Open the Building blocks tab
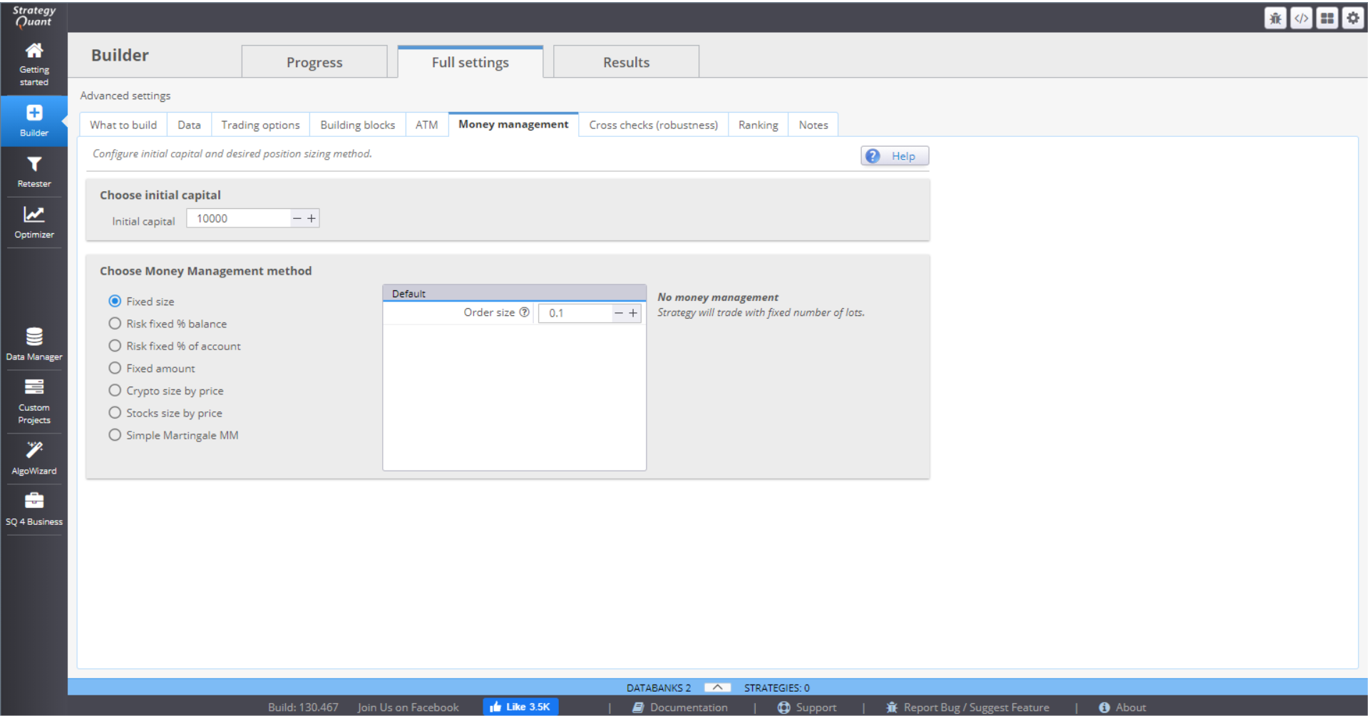 pos(357,125)
